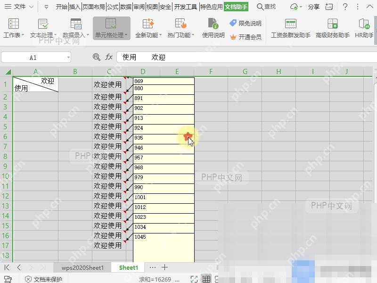
Task: Click the 分享 share button
Action: click(313, 7)
